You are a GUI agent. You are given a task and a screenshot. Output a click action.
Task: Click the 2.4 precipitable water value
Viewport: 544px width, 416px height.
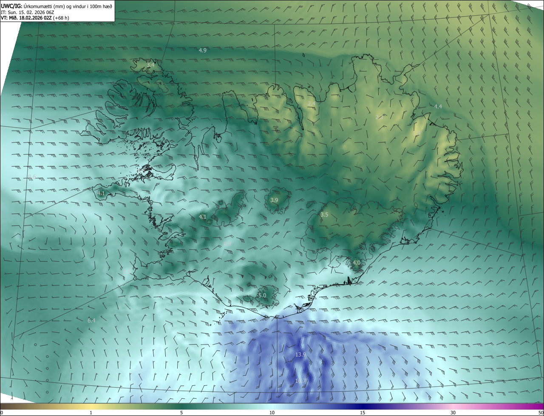point(312,103)
